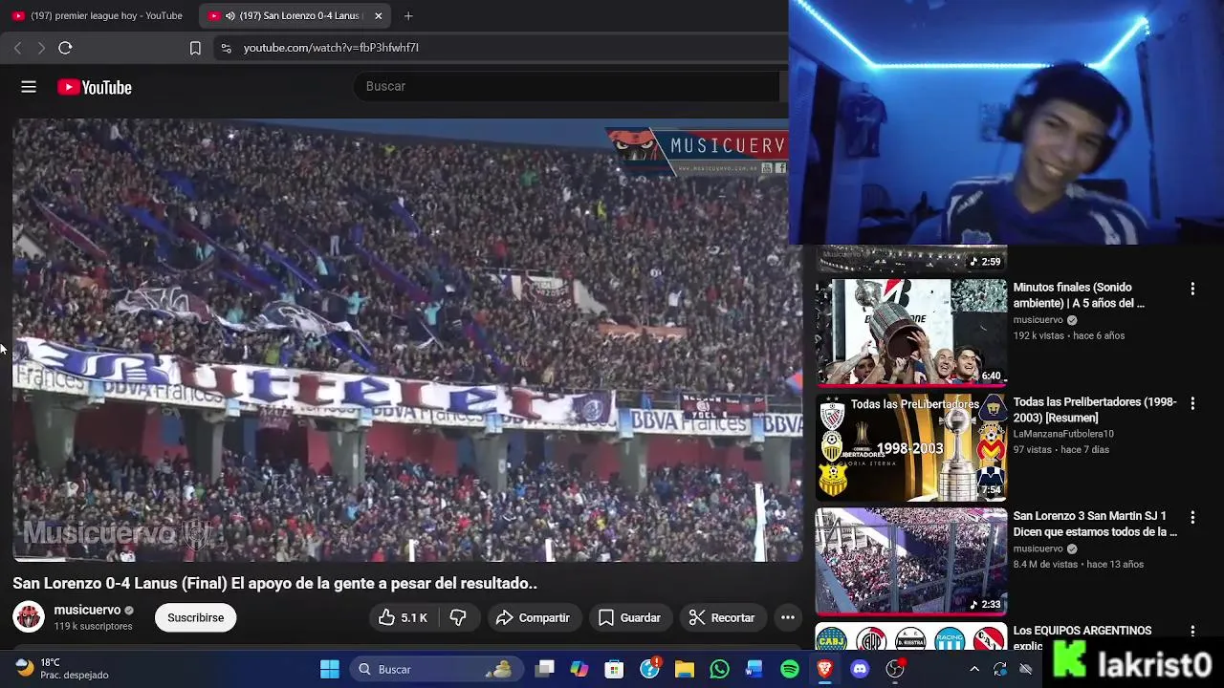
Task: Launch Copilot from the taskbar
Action: [x=579, y=669]
